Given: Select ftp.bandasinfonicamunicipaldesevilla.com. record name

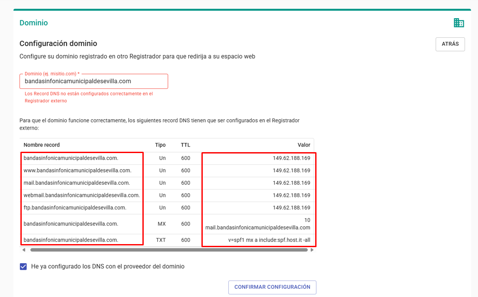Looking at the screenshot, I should 75,208.
